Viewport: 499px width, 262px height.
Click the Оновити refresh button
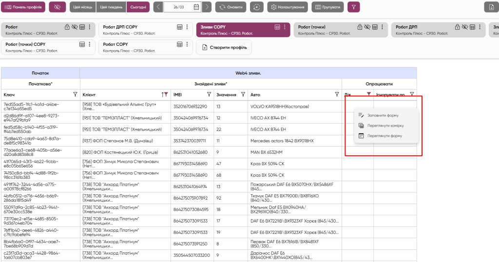[x=230, y=7]
